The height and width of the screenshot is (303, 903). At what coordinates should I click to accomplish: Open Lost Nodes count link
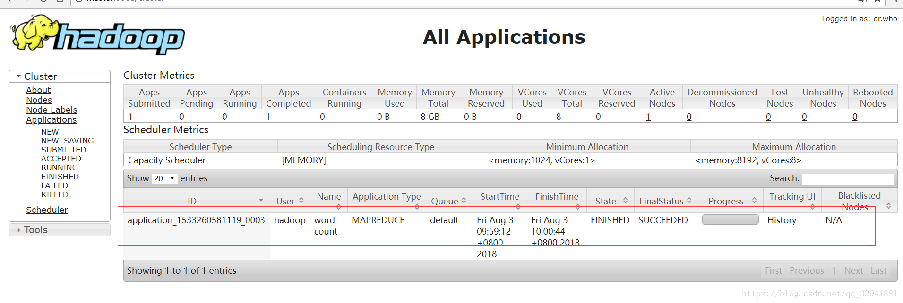pyautogui.click(x=768, y=117)
